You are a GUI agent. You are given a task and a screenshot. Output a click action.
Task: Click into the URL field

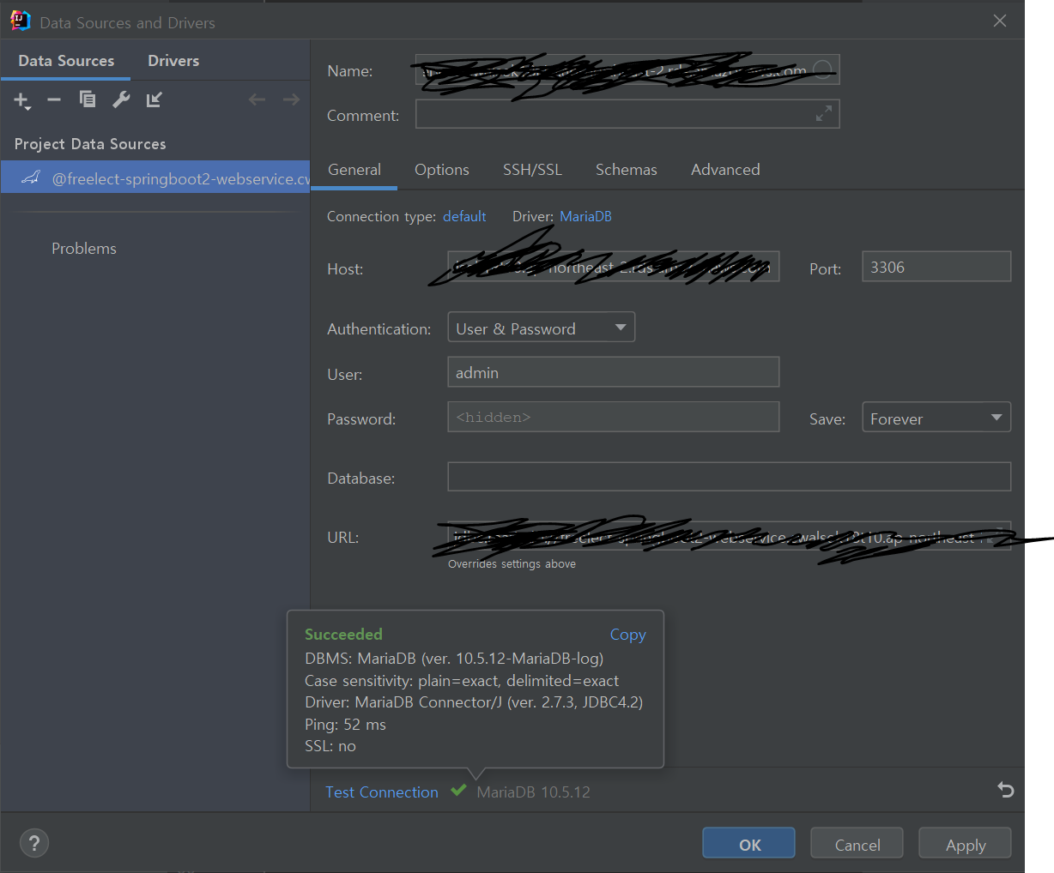[730, 536]
